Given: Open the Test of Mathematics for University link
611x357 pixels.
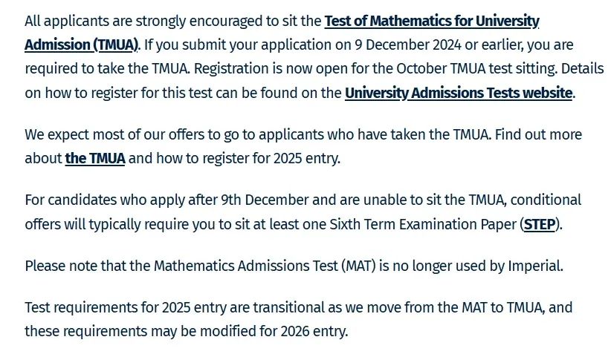Looking at the screenshot, I should click(432, 21).
